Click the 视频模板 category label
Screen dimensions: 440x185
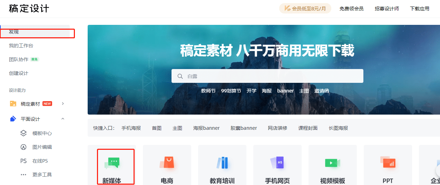(333, 181)
